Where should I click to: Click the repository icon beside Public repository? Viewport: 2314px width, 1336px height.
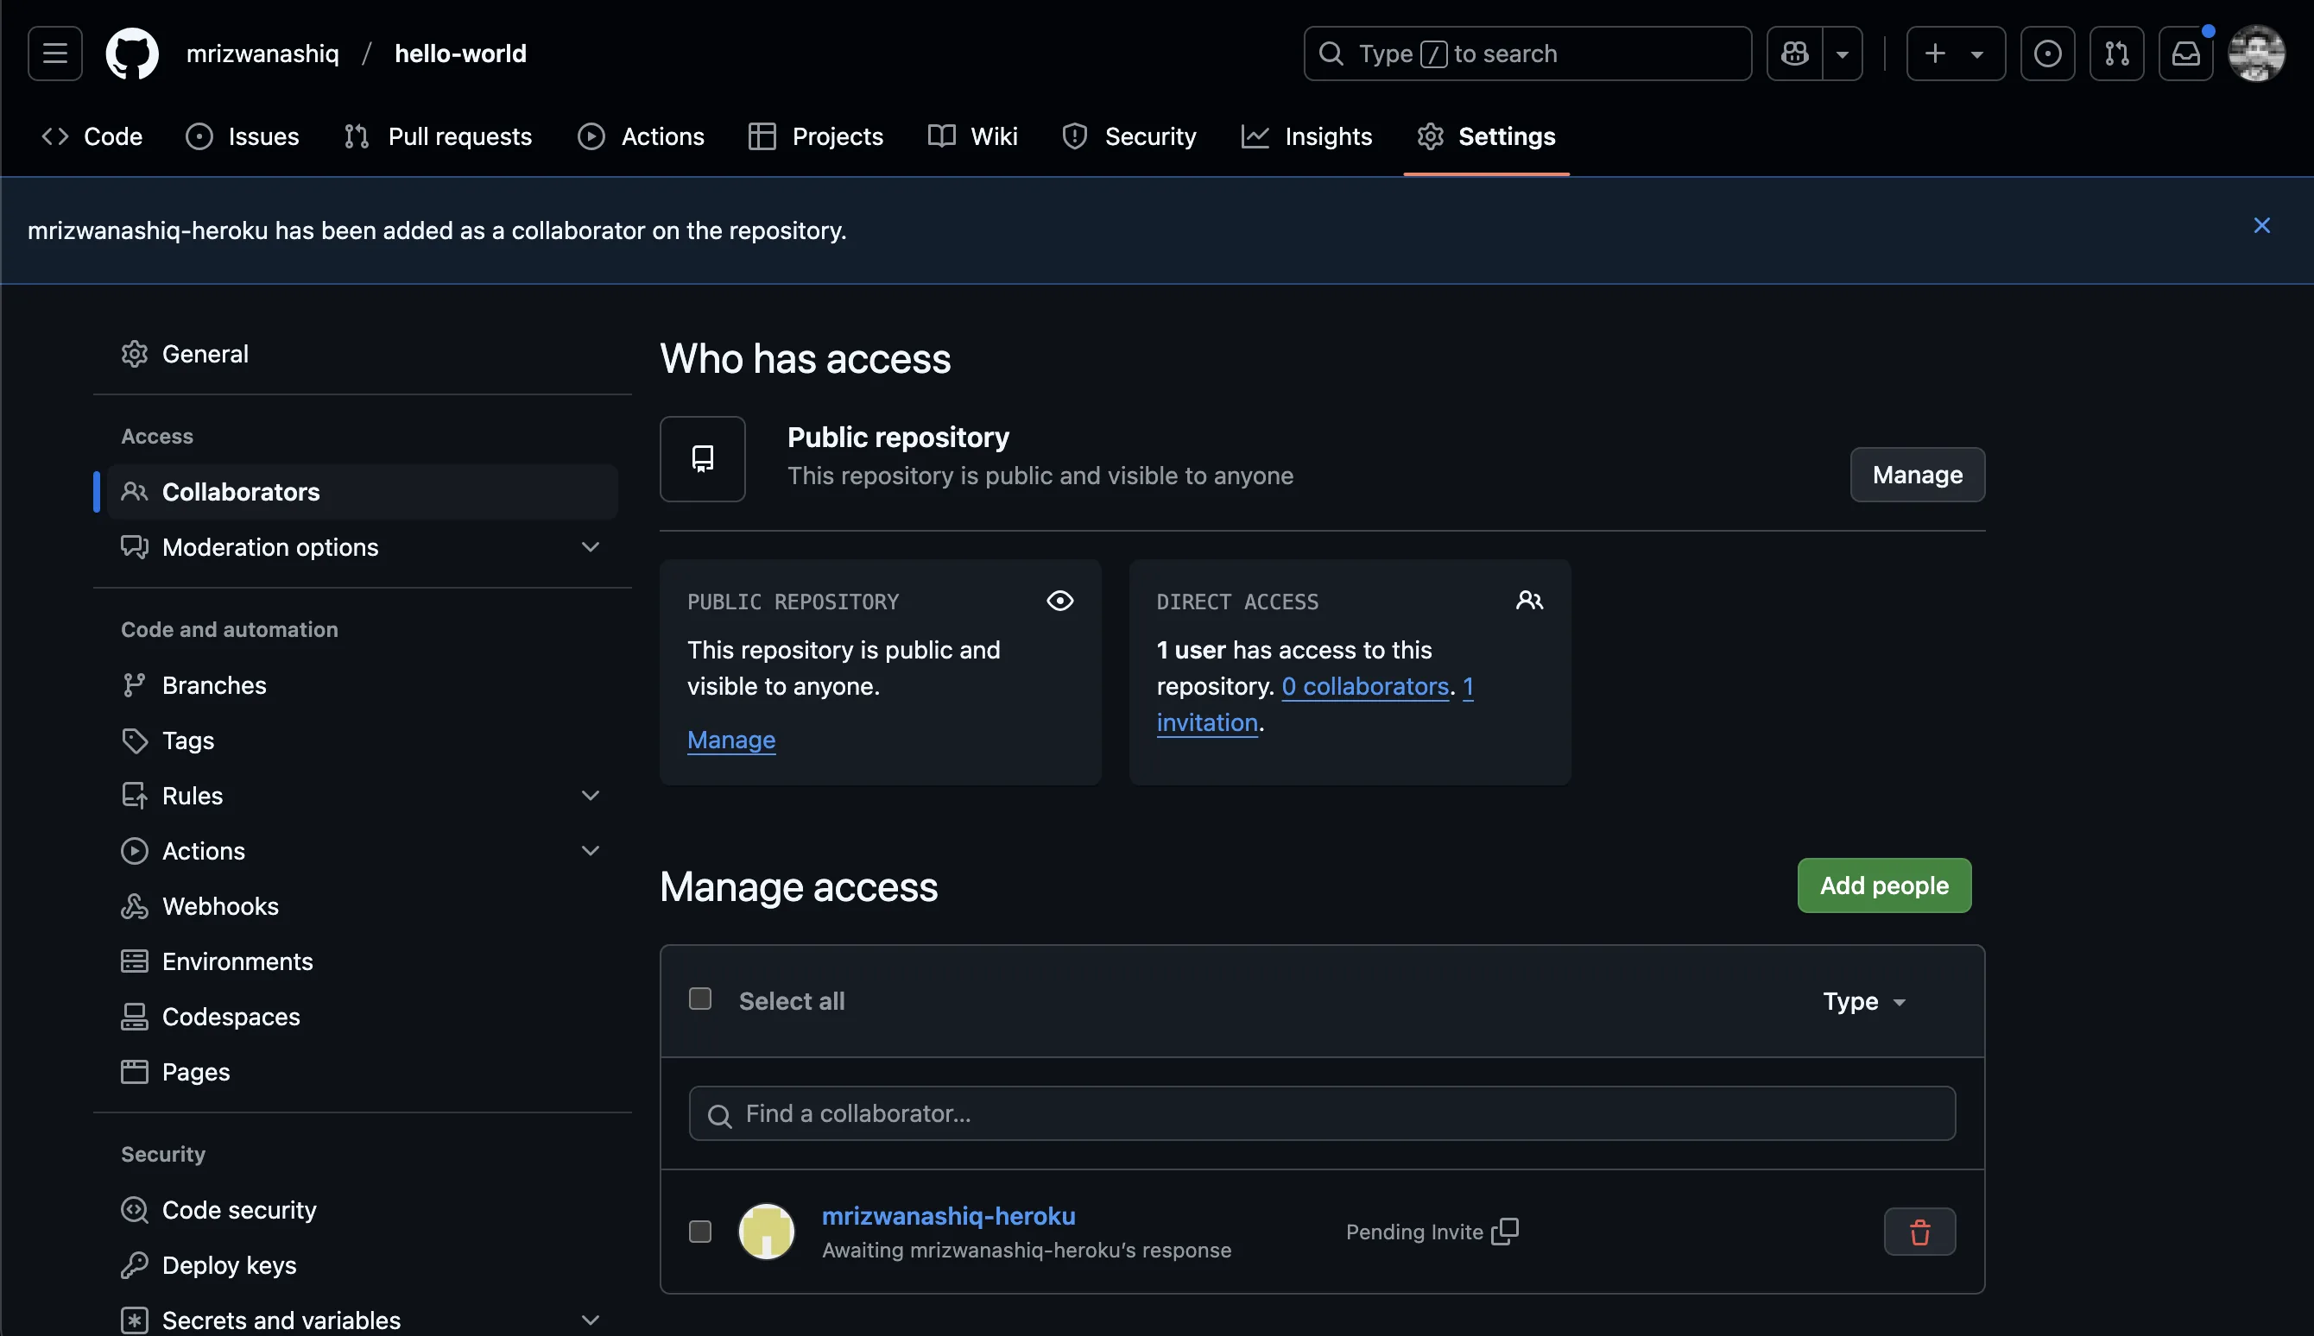coord(702,459)
